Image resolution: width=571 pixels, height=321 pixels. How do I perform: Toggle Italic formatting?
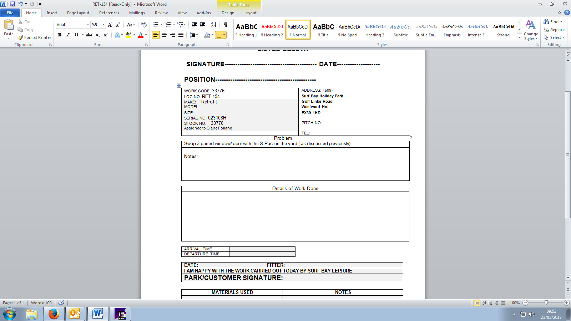[68, 35]
